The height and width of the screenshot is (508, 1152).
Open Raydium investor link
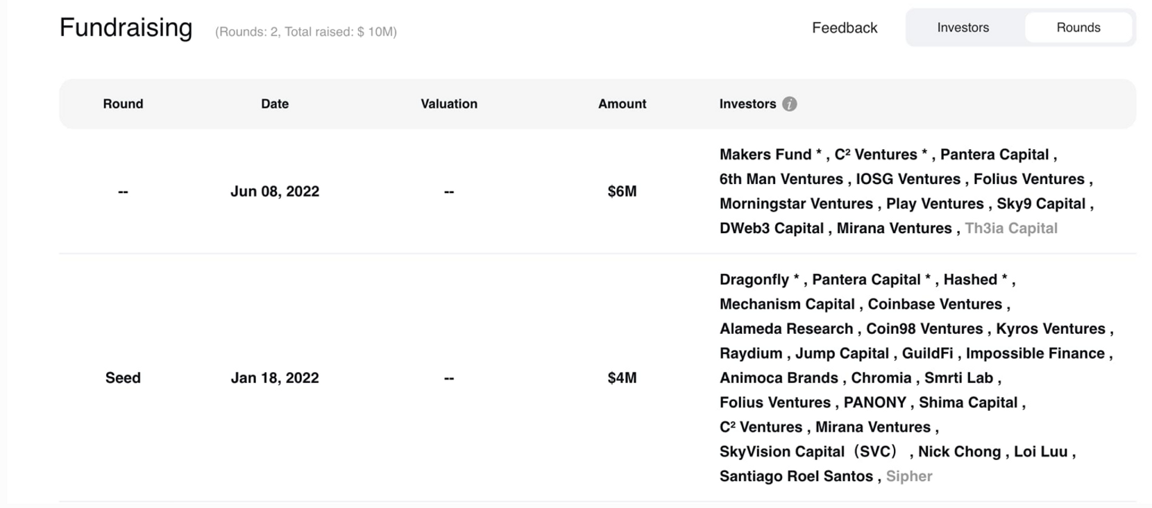pyautogui.click(x=751, y=354)
